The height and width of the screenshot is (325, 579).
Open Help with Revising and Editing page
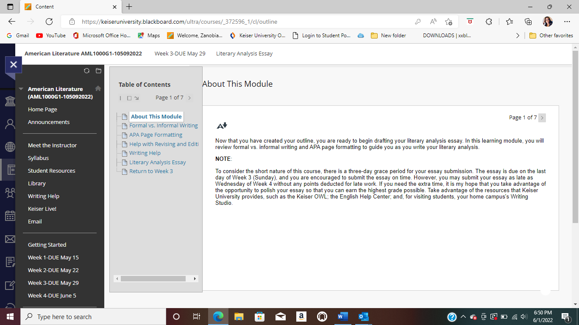[x=164, y=144]
